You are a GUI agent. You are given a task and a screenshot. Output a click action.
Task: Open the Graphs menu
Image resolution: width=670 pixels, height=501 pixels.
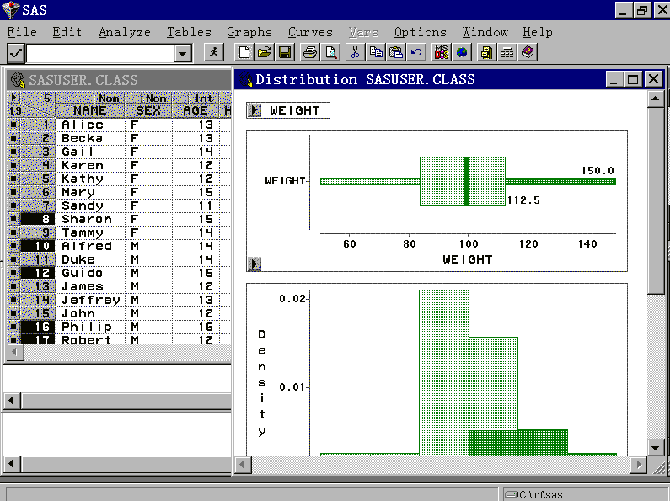pyautogui.click(x=249, y=32)
